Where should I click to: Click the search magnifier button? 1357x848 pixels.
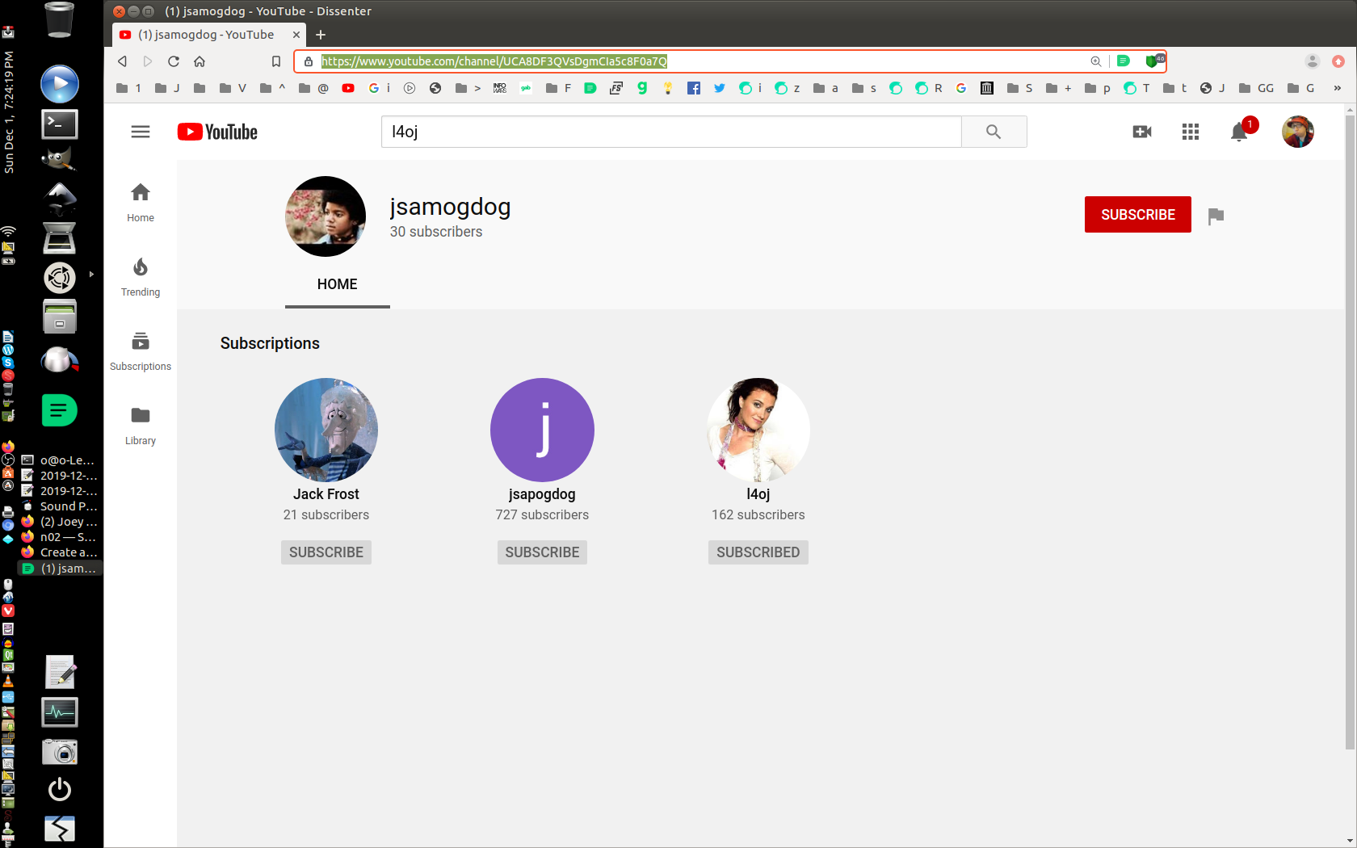(994, 132)
